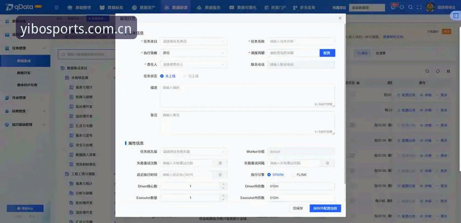Click 详情 link in first table row

(426, 95)
